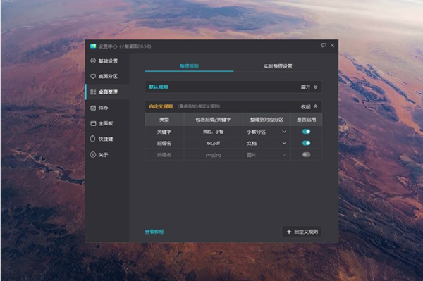This screenshot has height=281, width=423.
Task: Open the 小智分区 partition dropdown
Action: coord(266,132)
